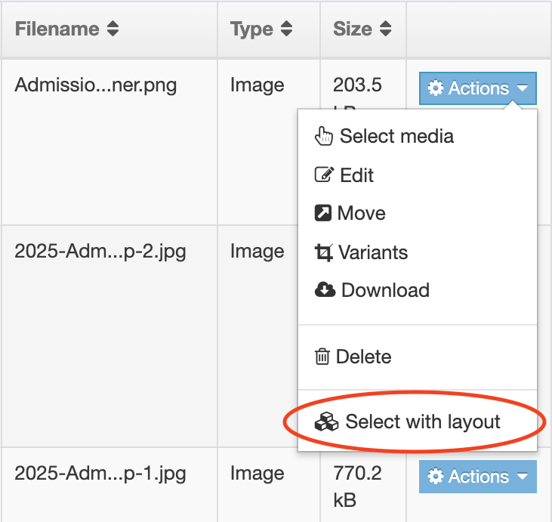Screen dimensions: 552x522
Task: Click the cloud Download icon
Action: click(325, 290)
